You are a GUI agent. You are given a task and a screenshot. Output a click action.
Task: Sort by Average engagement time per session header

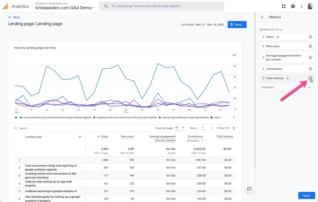coord(162,138)
